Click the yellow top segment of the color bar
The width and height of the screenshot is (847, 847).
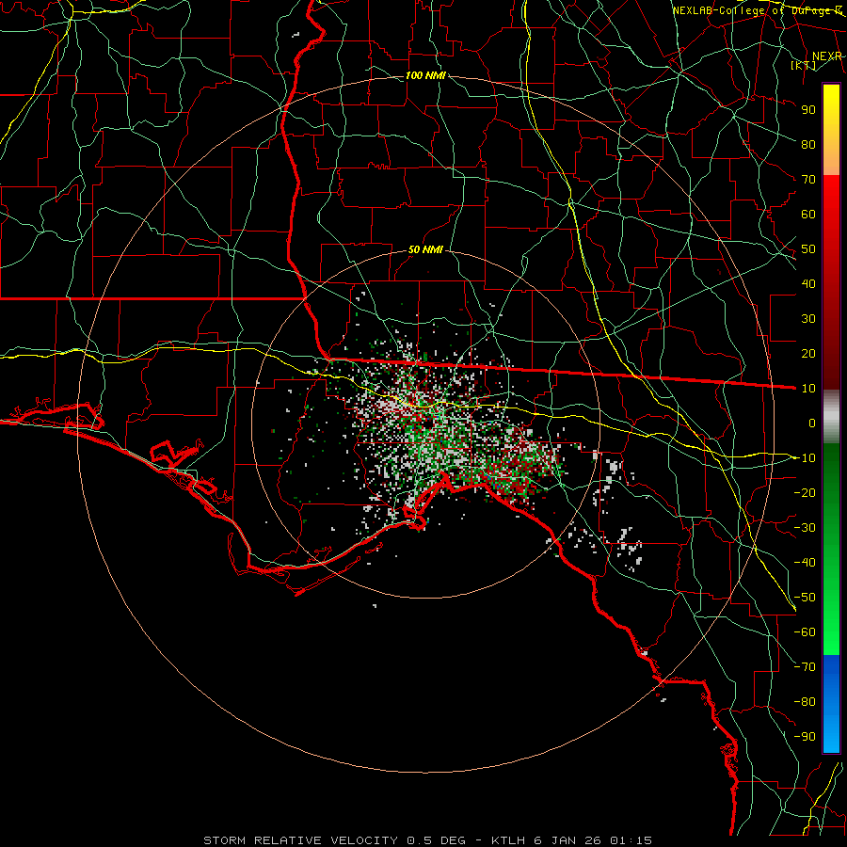click(x=831, y=130)
